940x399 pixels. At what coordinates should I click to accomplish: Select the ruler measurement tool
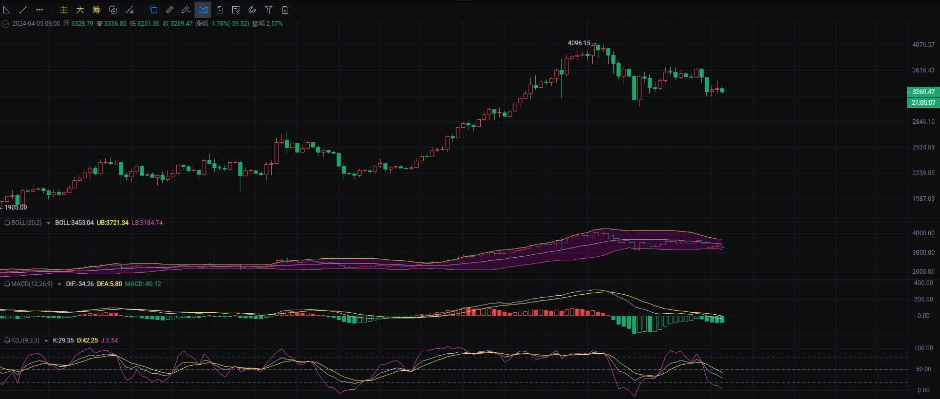click(x=170, y=10)
